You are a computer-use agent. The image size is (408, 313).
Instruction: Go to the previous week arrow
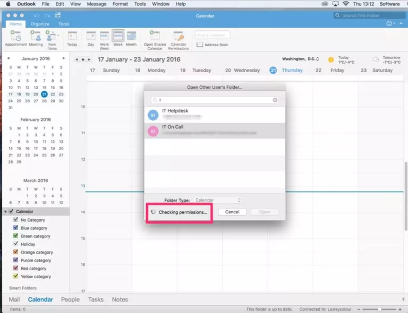click(x=76, y=59)
